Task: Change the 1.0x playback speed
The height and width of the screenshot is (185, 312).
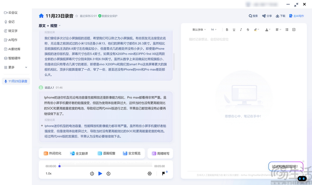Action: [x=49, y=174]
